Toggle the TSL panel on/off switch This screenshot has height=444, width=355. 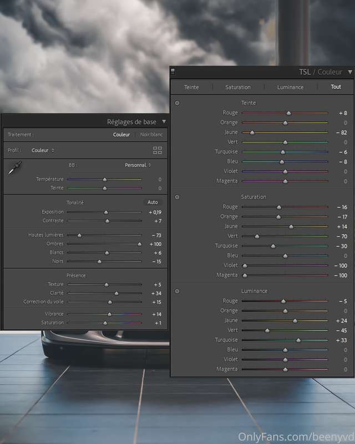(173, 72)
